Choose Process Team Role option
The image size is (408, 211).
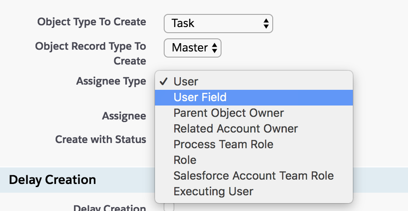point(223,144)
